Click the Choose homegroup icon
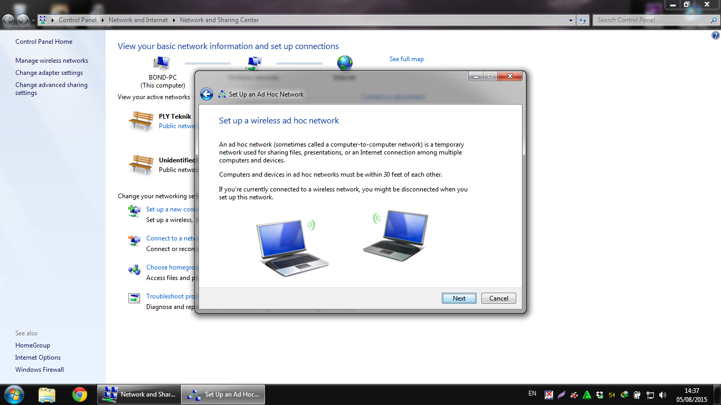Image resolution: width=721 pixels, height=405 pixels. pos(134,269)
